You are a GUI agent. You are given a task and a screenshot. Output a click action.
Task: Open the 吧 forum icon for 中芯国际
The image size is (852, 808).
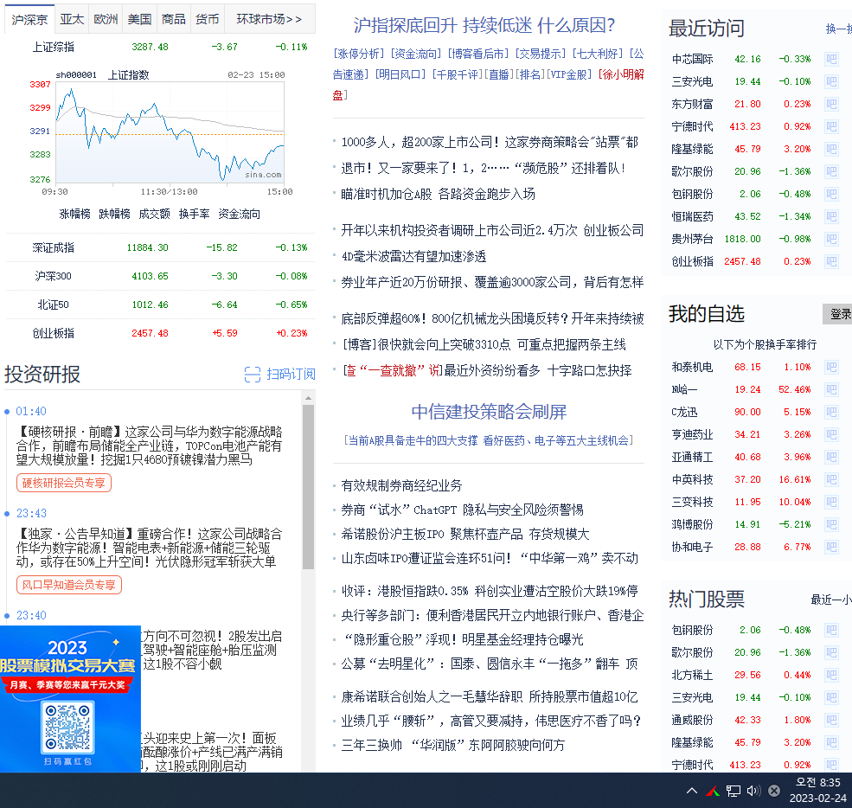831,59
